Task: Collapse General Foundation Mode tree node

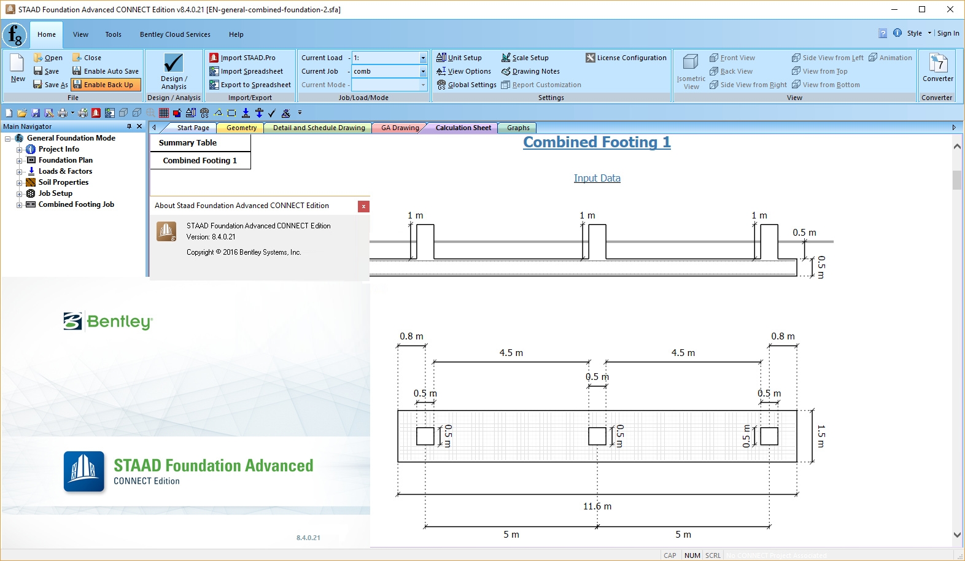Action: click(x=8, y=138)
